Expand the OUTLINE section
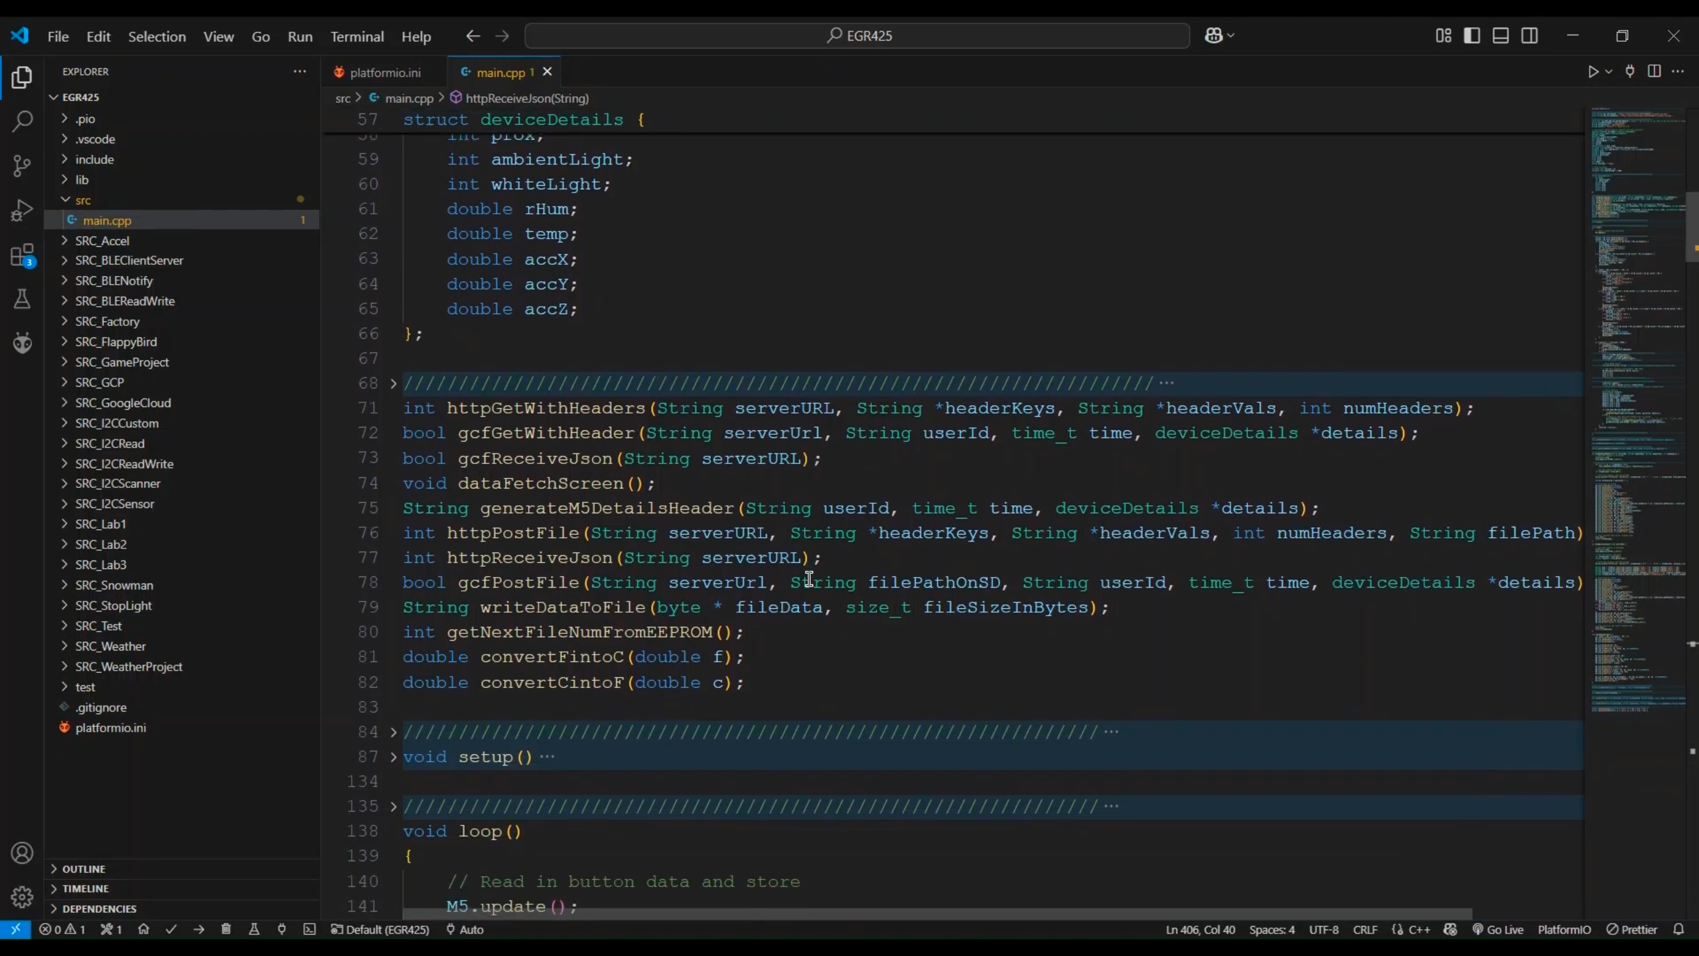 click(84, 869)
